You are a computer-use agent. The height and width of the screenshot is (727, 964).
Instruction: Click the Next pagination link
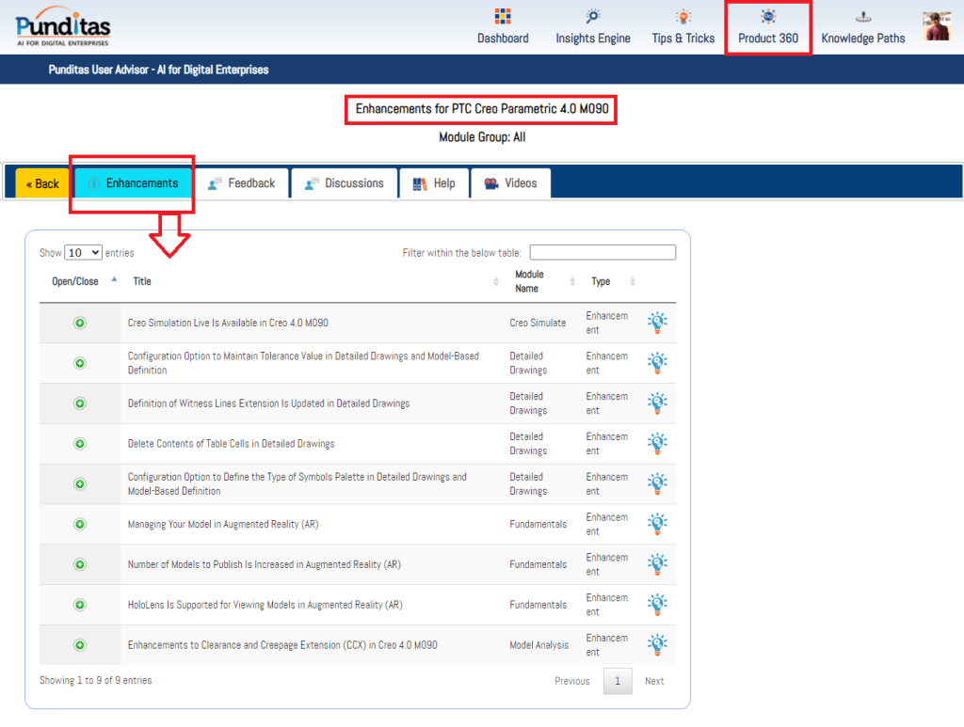pos(654,681)
